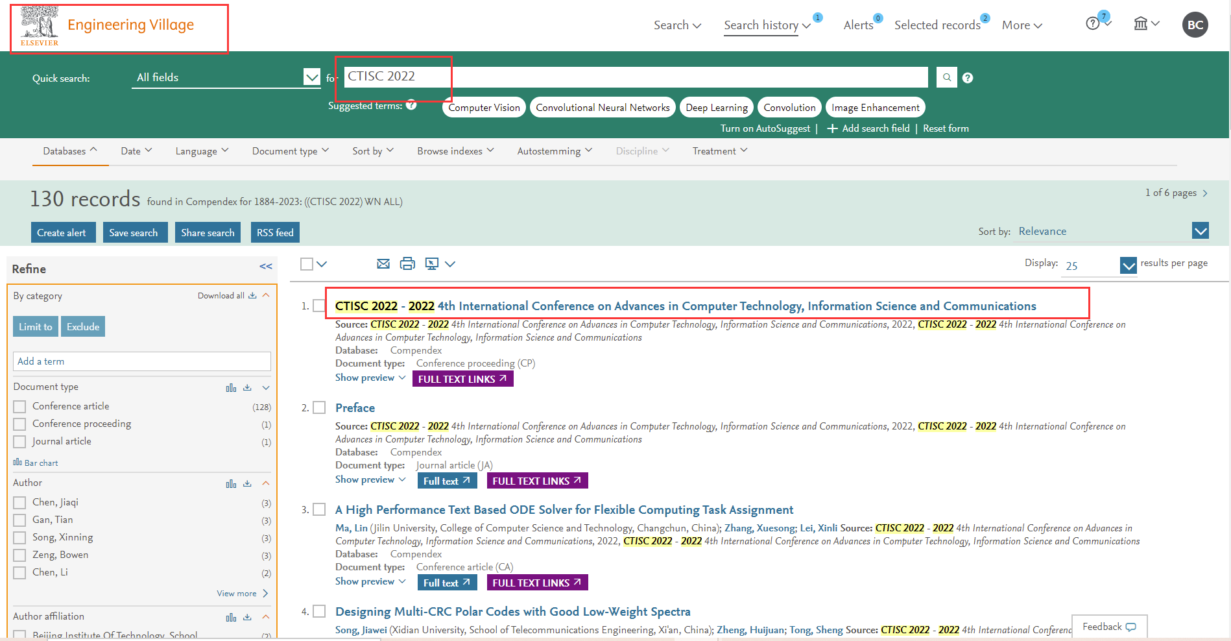Click the Add a term field

(142, 361)
